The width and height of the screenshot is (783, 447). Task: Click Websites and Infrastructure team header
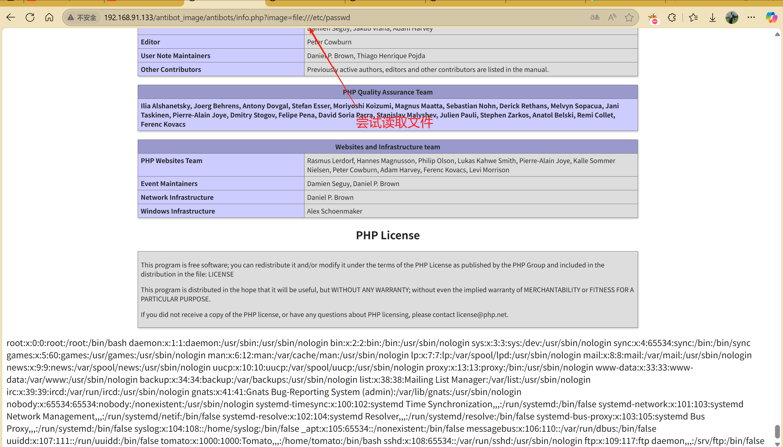point(388,147)
